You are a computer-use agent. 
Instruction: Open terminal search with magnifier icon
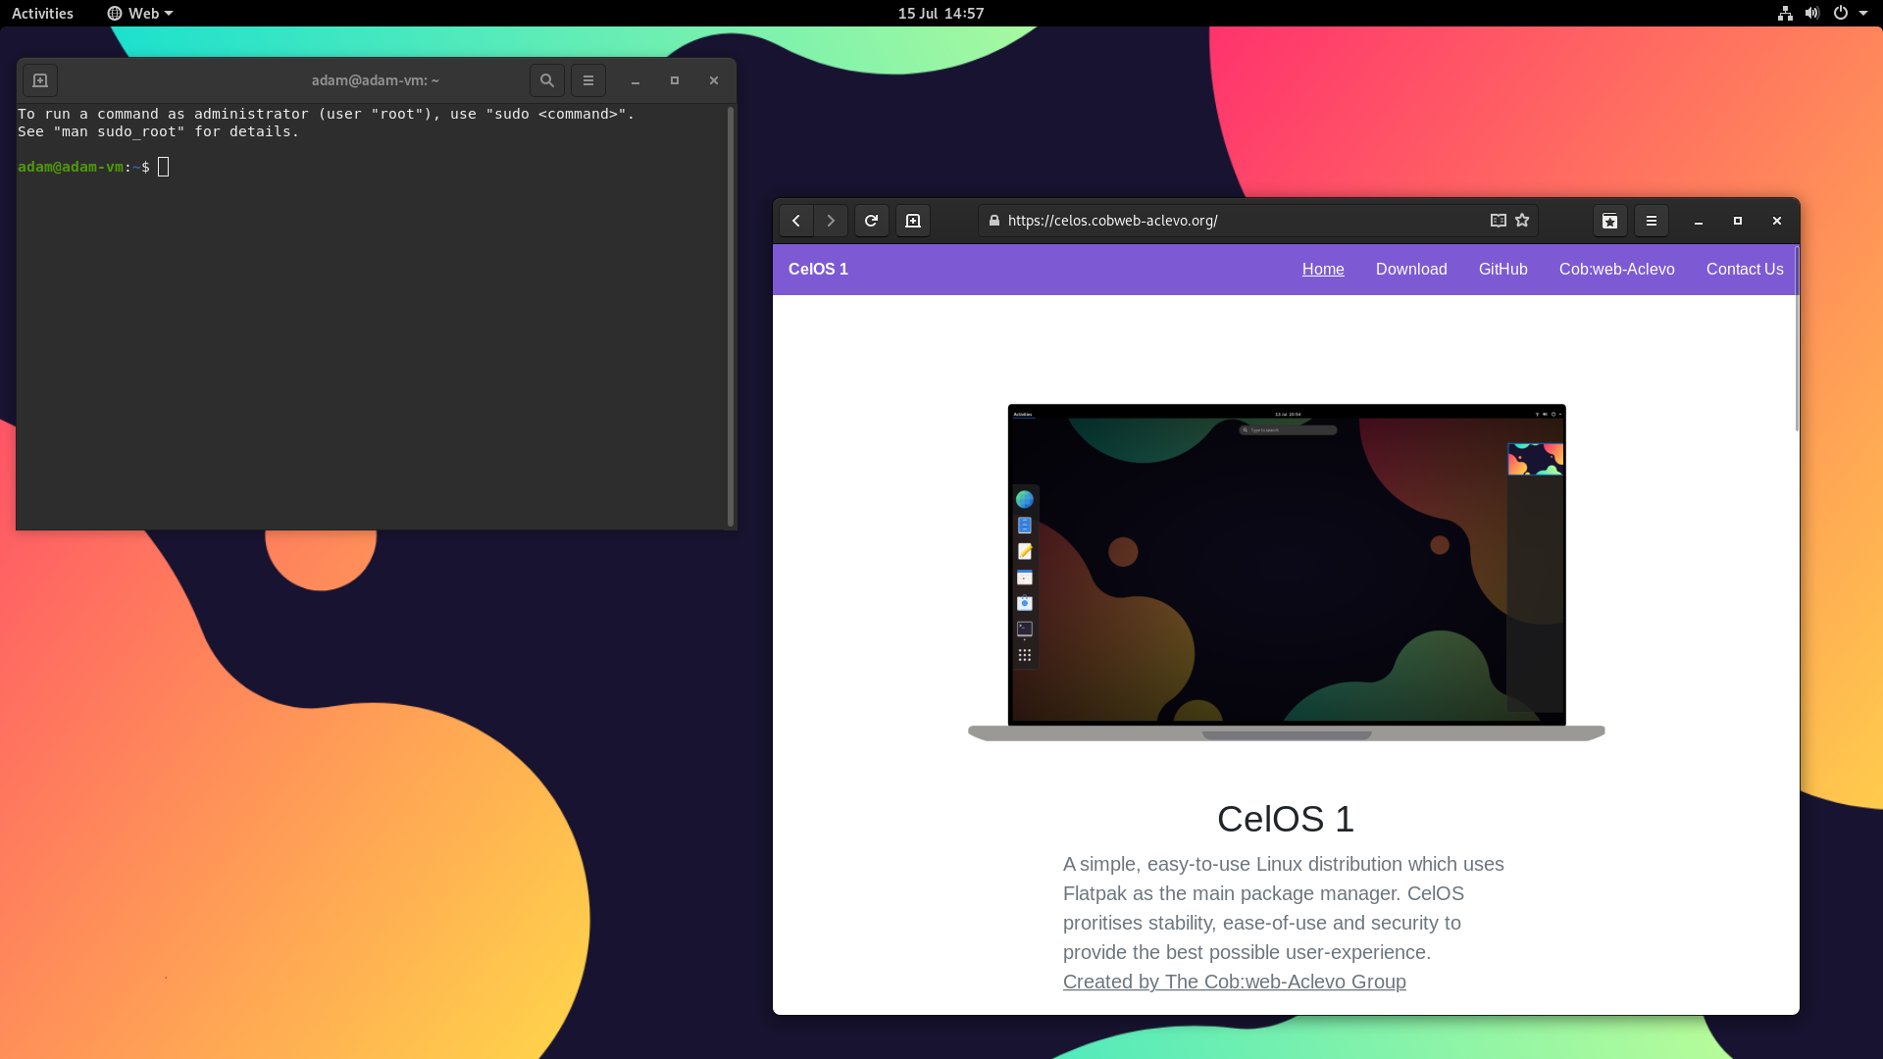pos(547,80)
